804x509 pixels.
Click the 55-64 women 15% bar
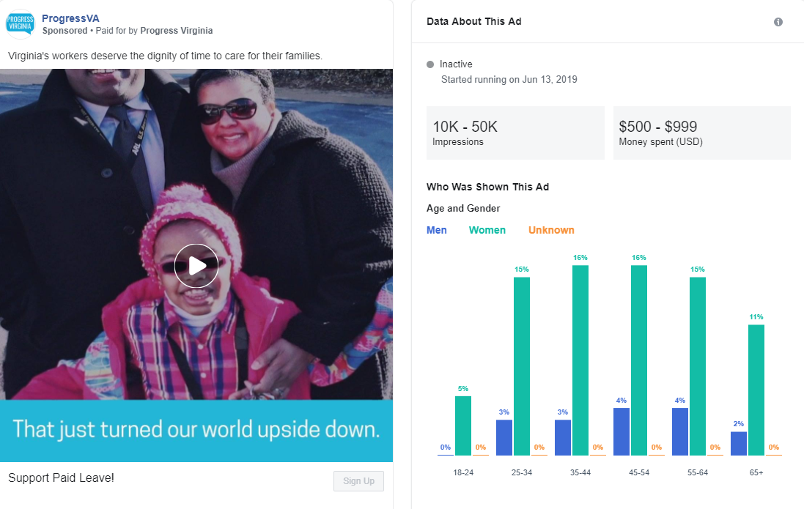pyautogui.click(x=698, y=365)
